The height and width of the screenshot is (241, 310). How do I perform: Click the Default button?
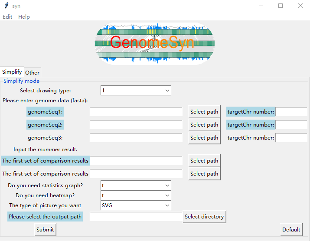[x=291, y=230]
